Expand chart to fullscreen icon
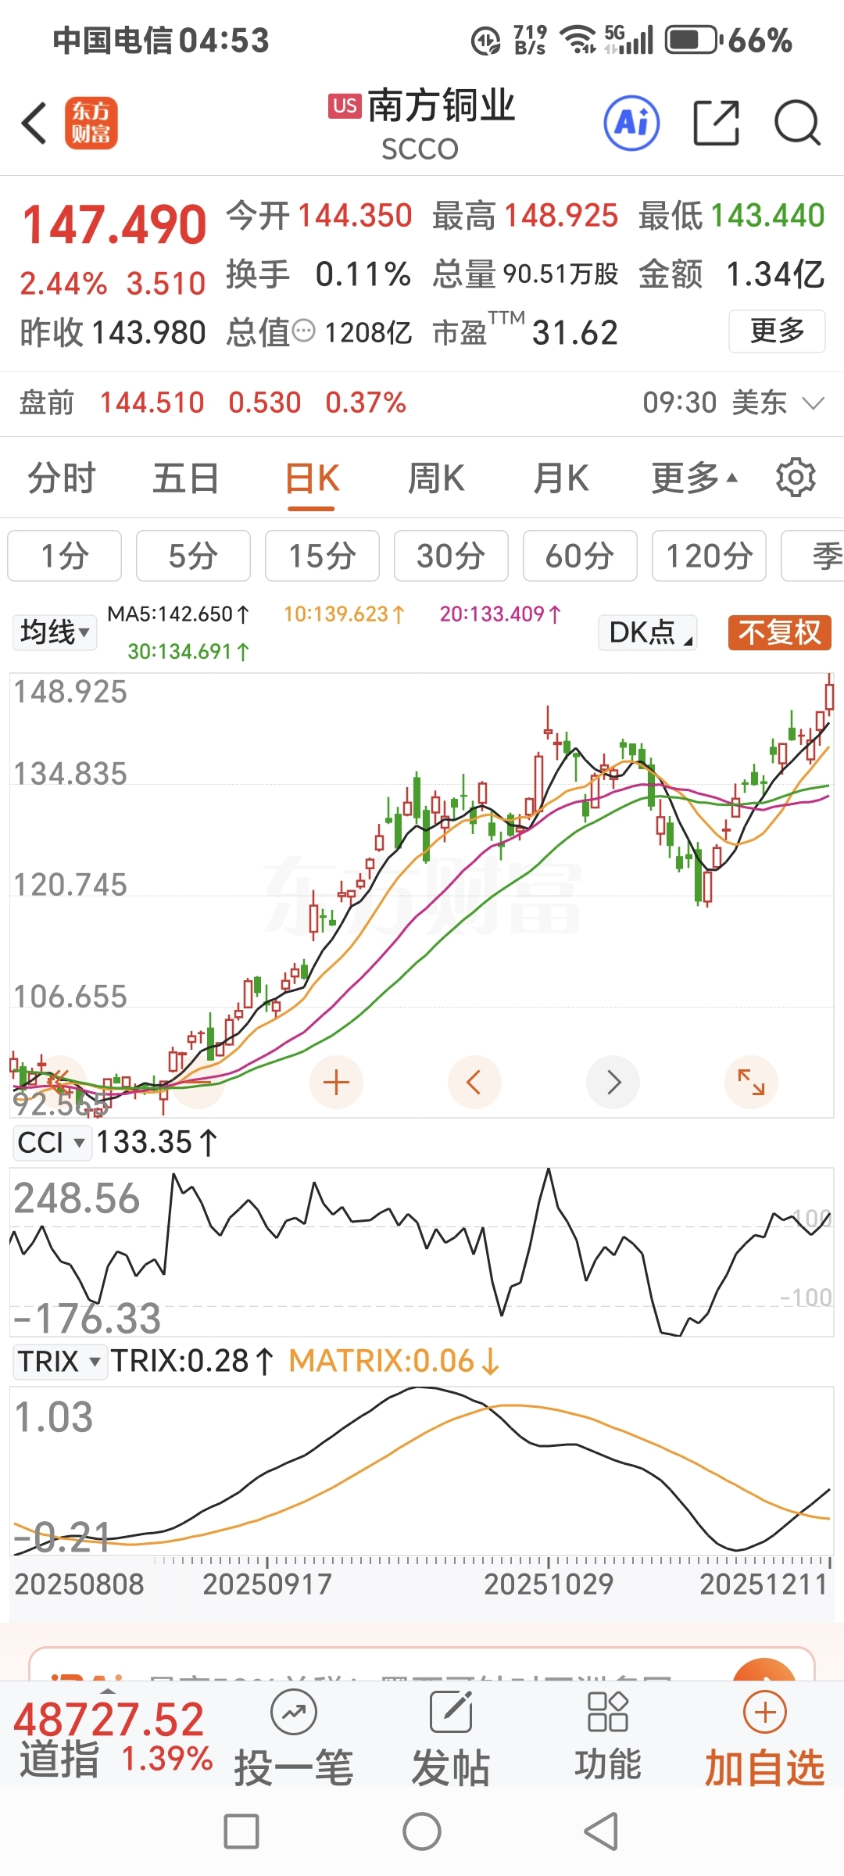This screenshot has width=844, height=1876. pos(751,1083)
